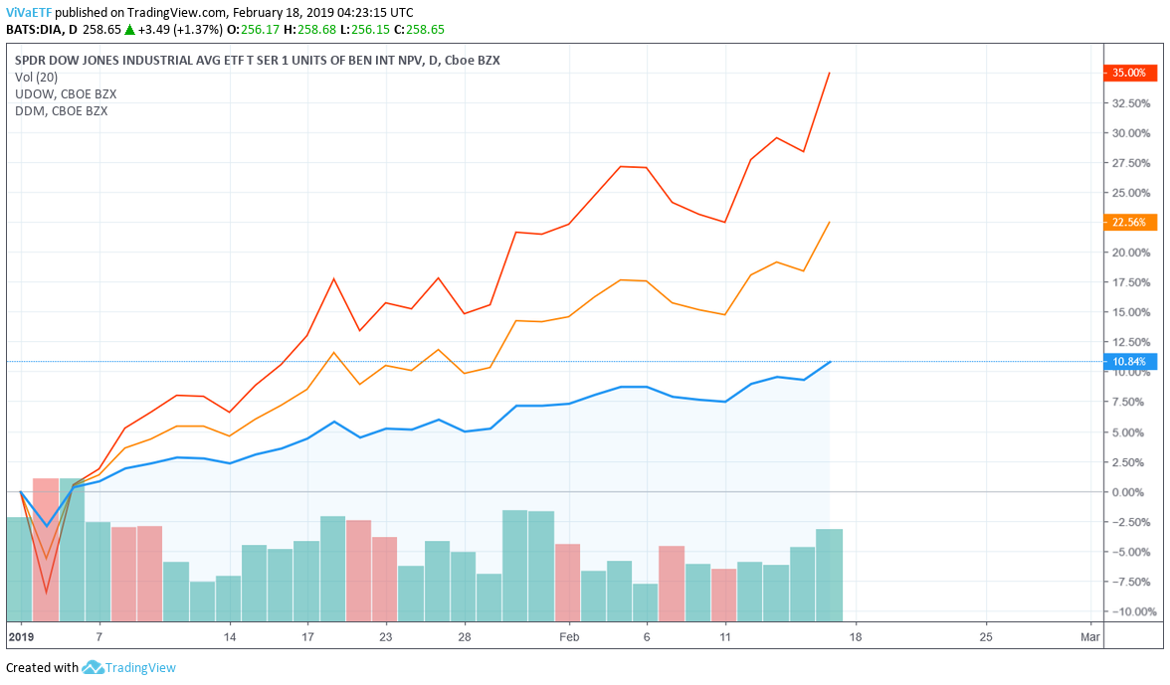Click the 'Vol (20)' indicator legend
The height and width of the screenshot is (685, 1170).
click(36, 78)
